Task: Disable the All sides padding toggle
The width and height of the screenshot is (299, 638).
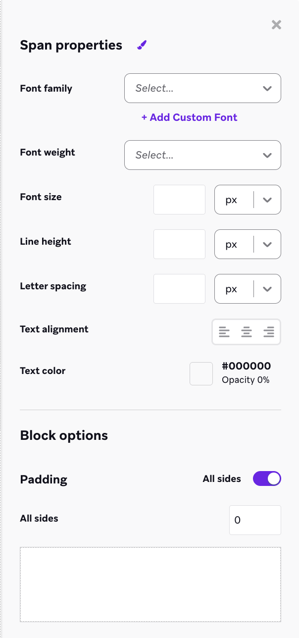Action: (x=267, y=478)
